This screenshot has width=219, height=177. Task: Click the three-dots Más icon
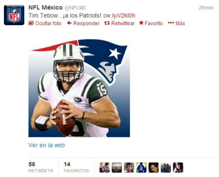(171, 23)
